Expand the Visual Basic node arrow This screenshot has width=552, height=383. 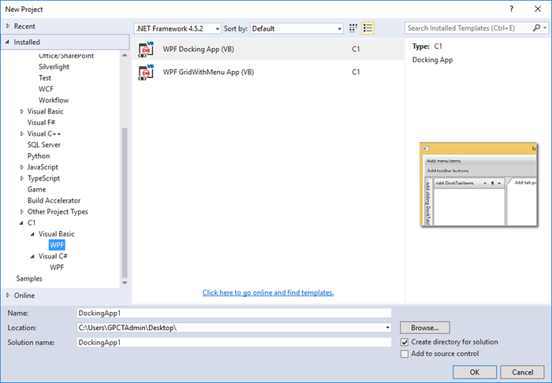22,111
